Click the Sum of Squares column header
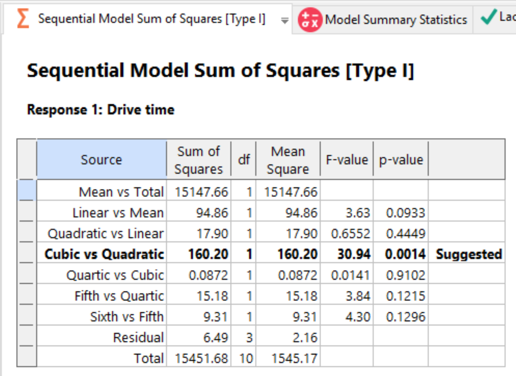The height and width of the screenshot is (376, 516). point(199,160)
